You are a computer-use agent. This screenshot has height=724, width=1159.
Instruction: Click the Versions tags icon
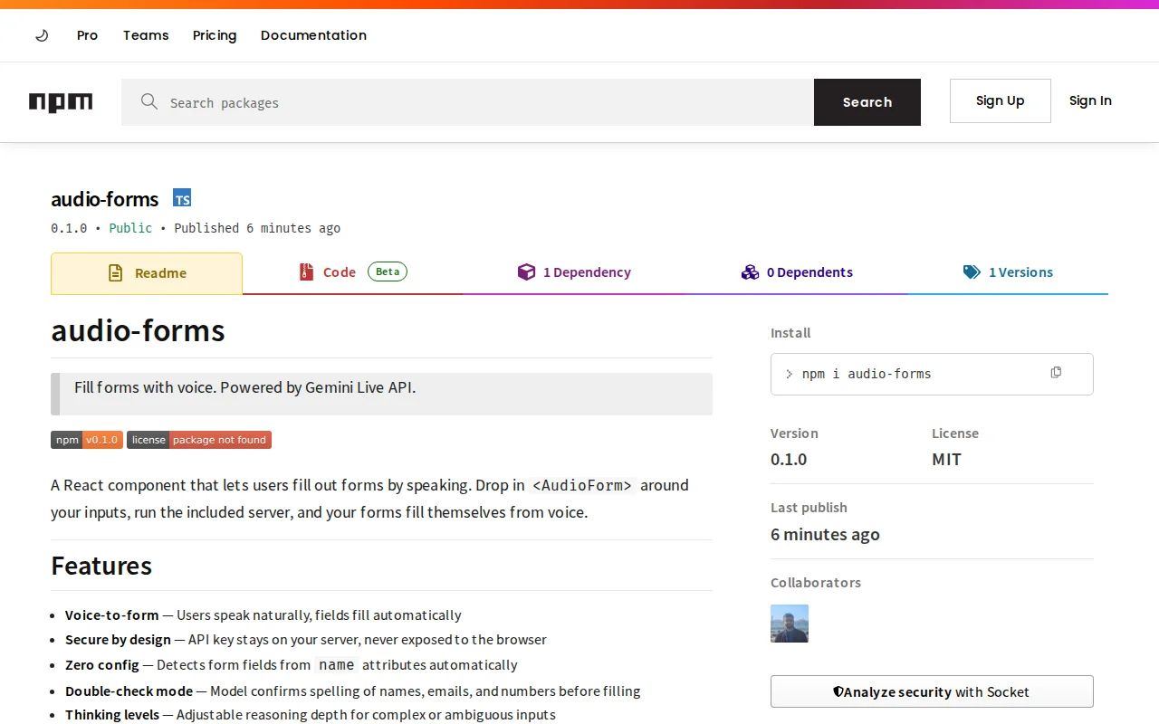coord(972,272)
